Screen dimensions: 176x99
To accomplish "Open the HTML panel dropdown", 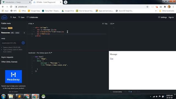I will click(31, 24).
